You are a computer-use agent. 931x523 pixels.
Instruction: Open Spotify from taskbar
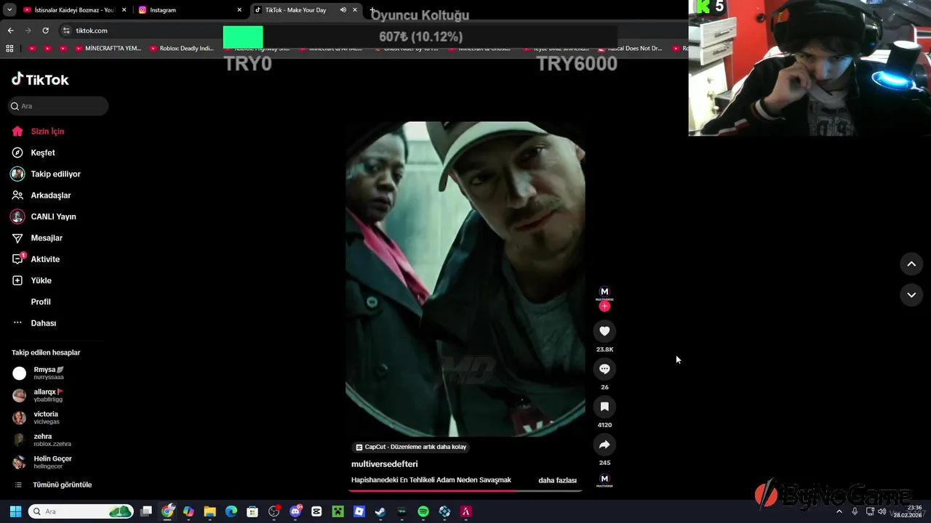pos(423,511)
